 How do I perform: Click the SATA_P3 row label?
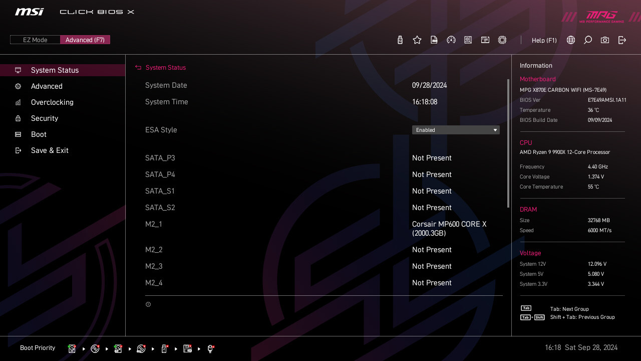click(160, 158)
